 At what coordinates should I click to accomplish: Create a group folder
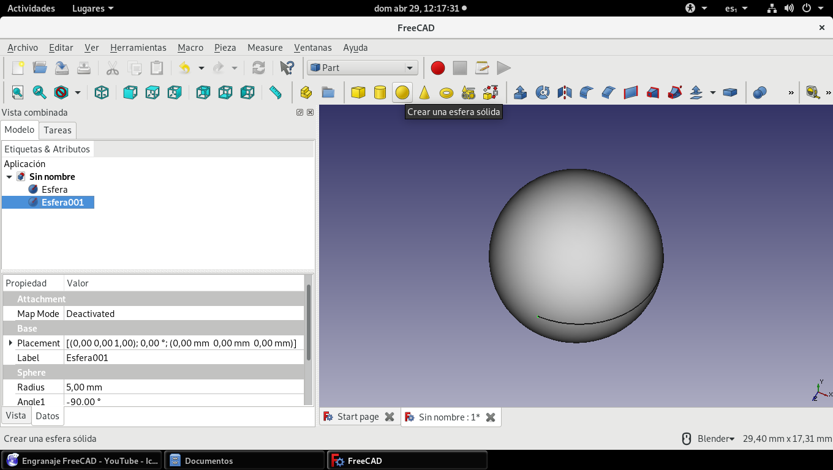(328, 92)
